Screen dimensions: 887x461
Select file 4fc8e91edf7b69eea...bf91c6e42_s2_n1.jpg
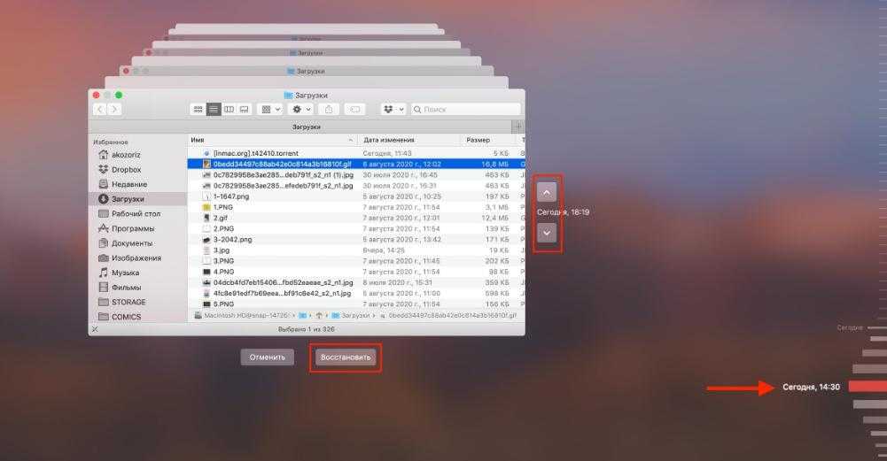(356, 293)
